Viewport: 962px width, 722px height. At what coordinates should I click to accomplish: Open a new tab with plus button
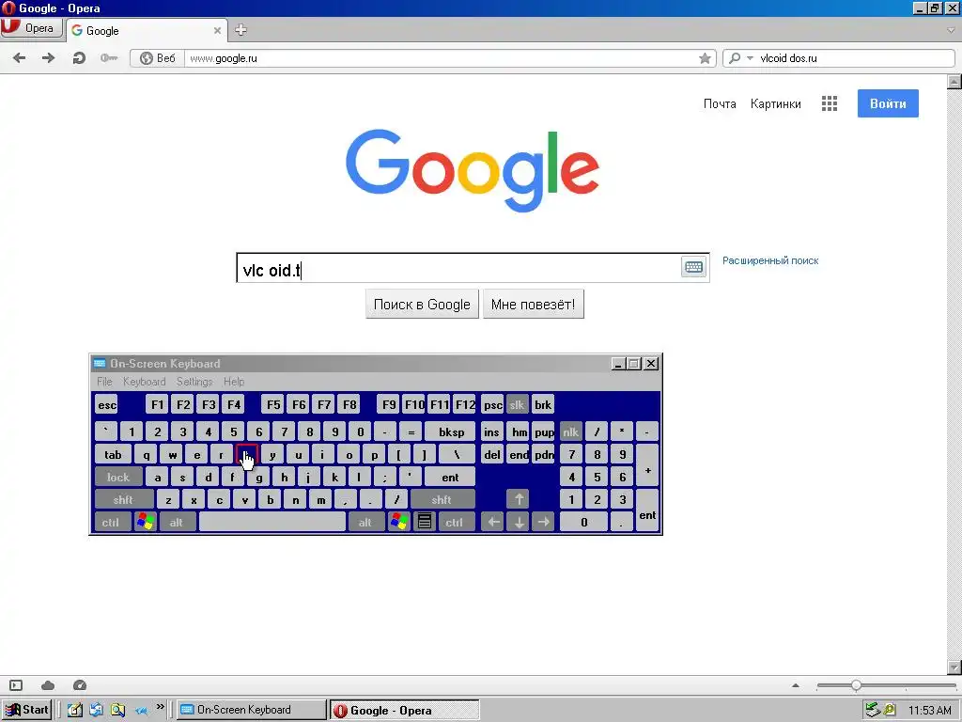pyautogui.click(x=241, y=30)
